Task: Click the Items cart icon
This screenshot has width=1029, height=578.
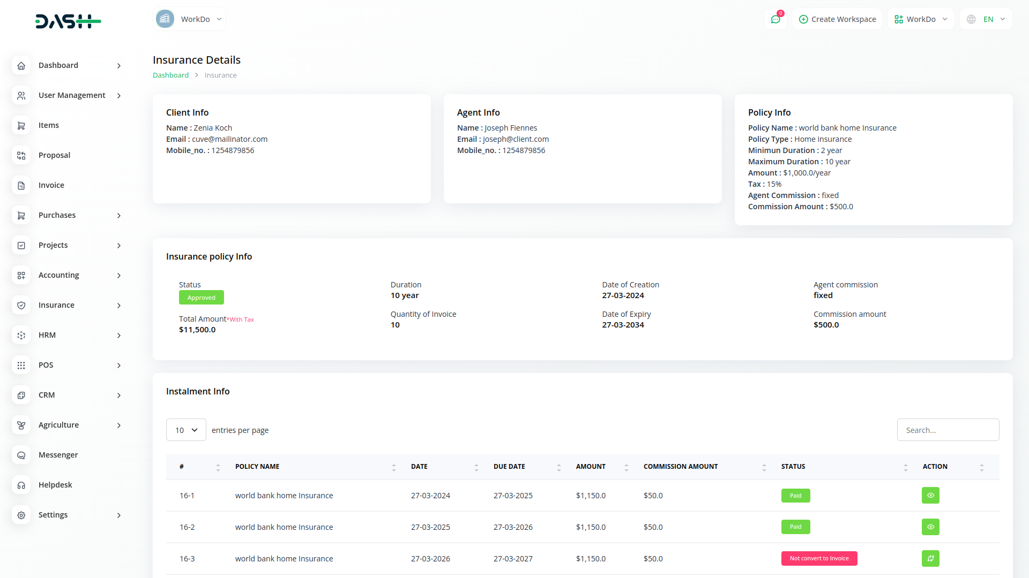Action: coord(21,125)
